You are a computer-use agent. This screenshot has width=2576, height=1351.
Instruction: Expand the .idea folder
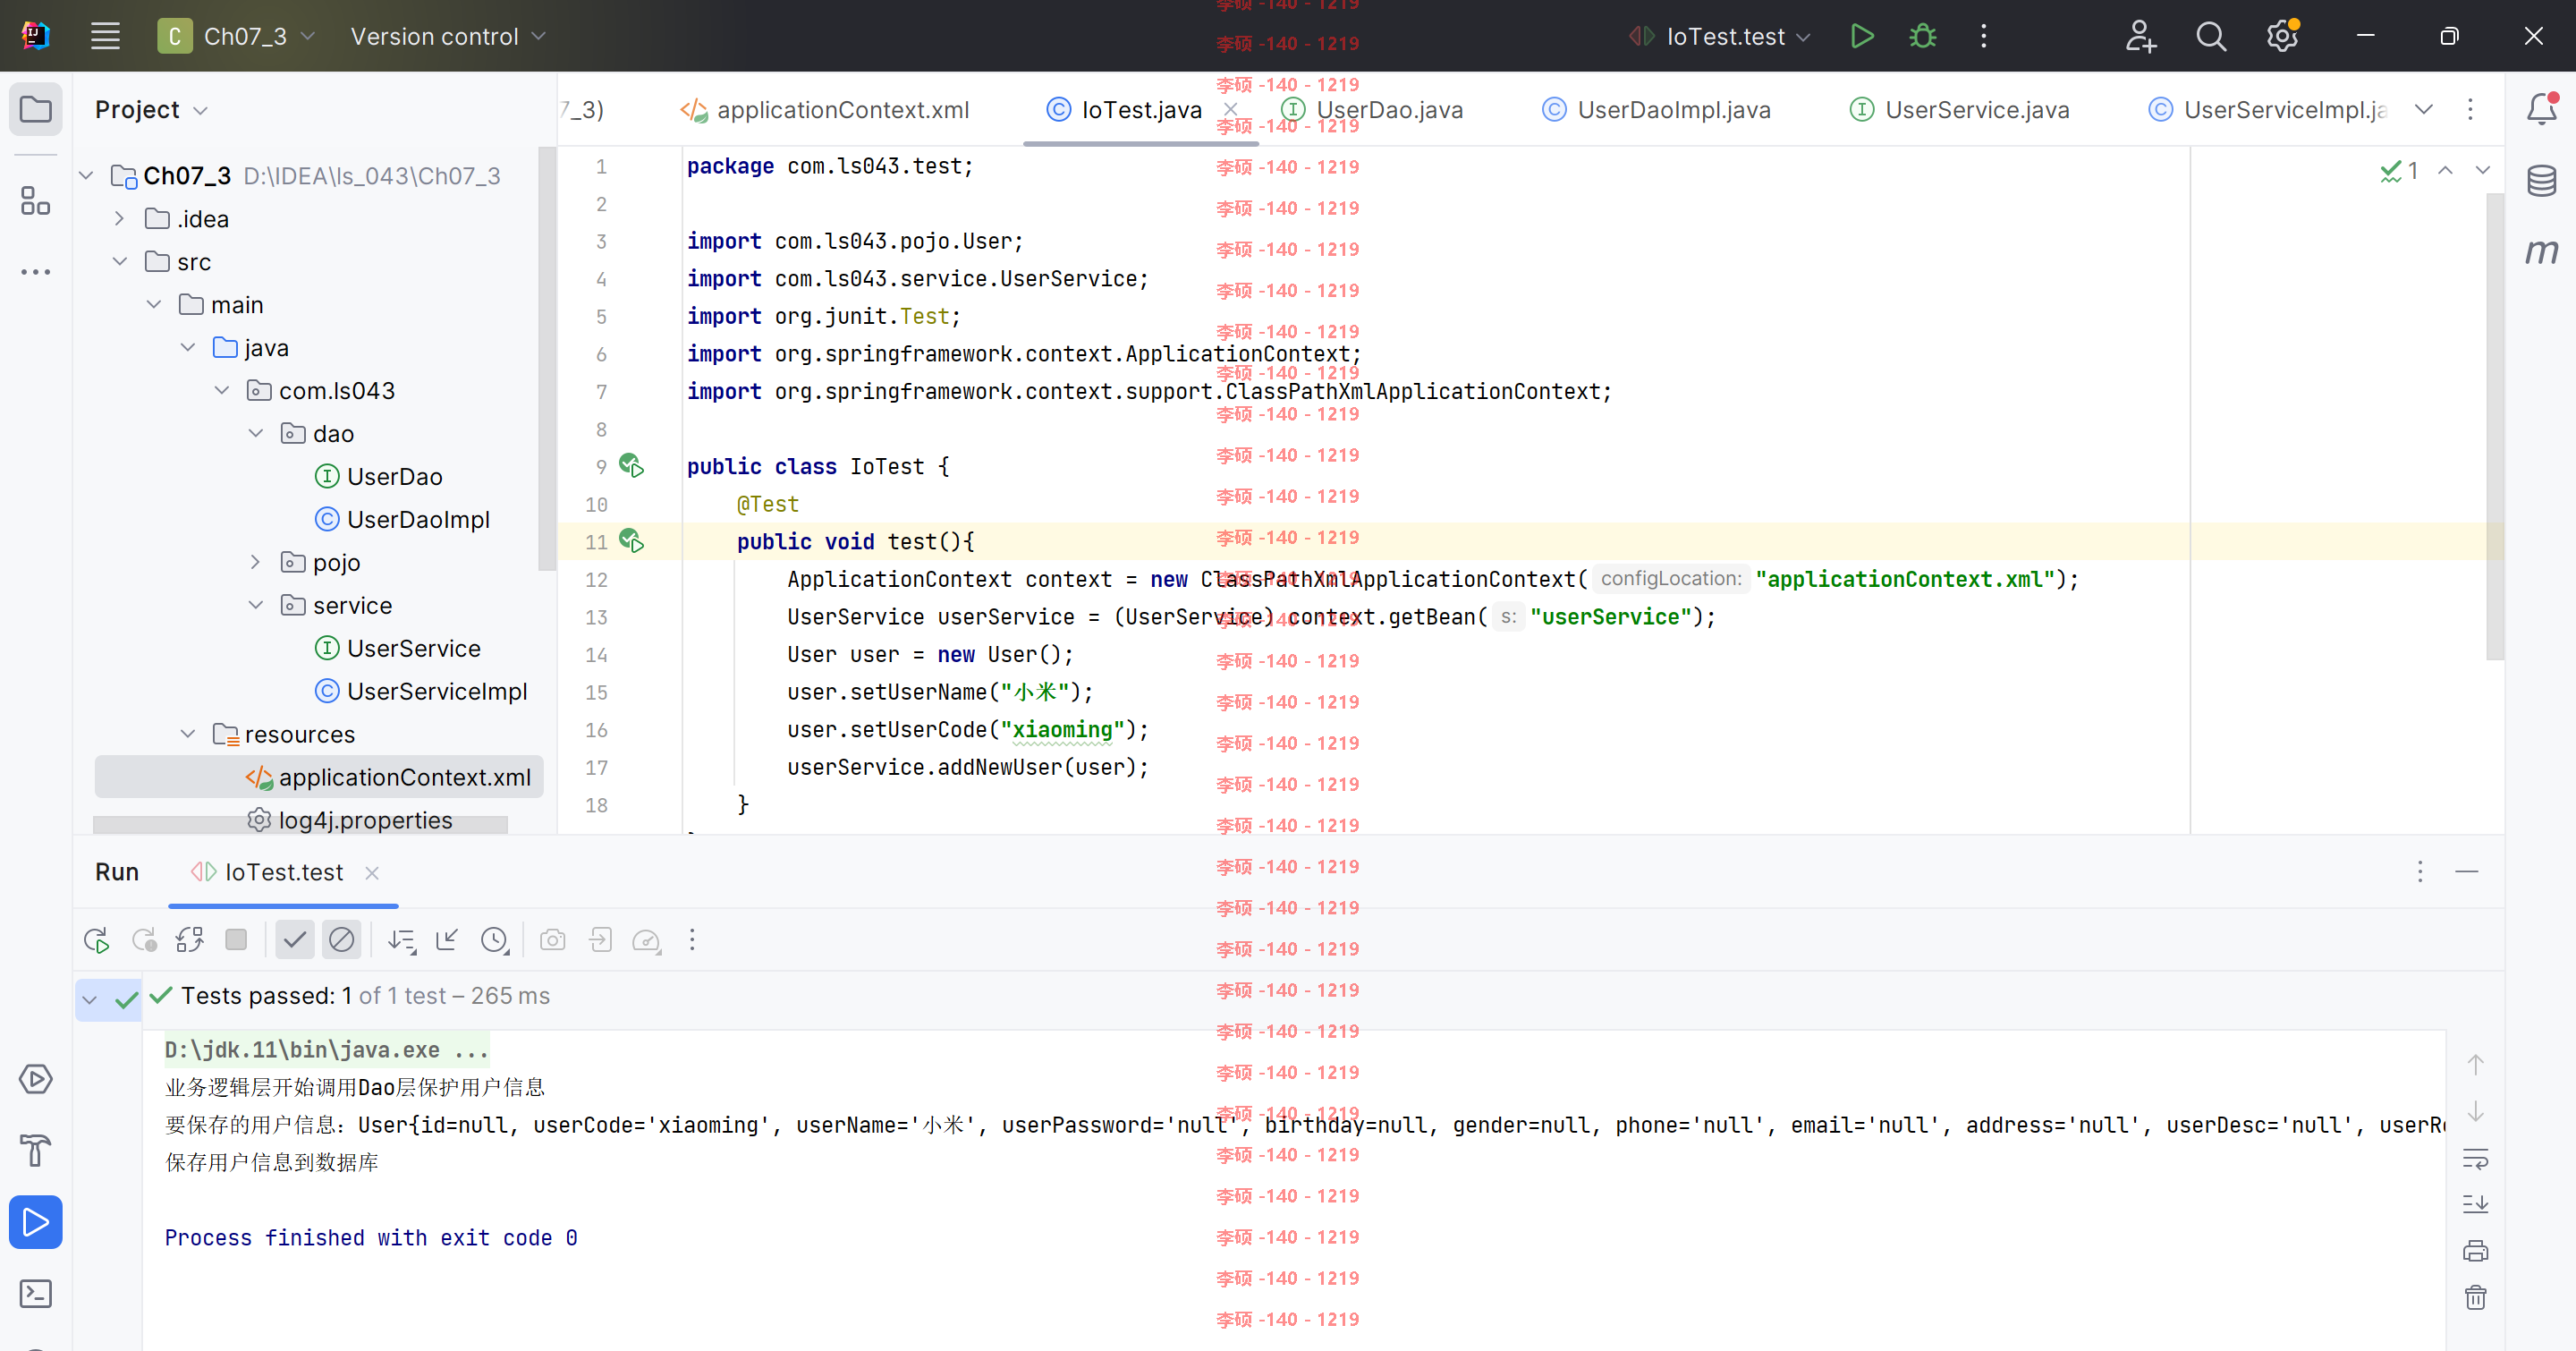(119, 218)
